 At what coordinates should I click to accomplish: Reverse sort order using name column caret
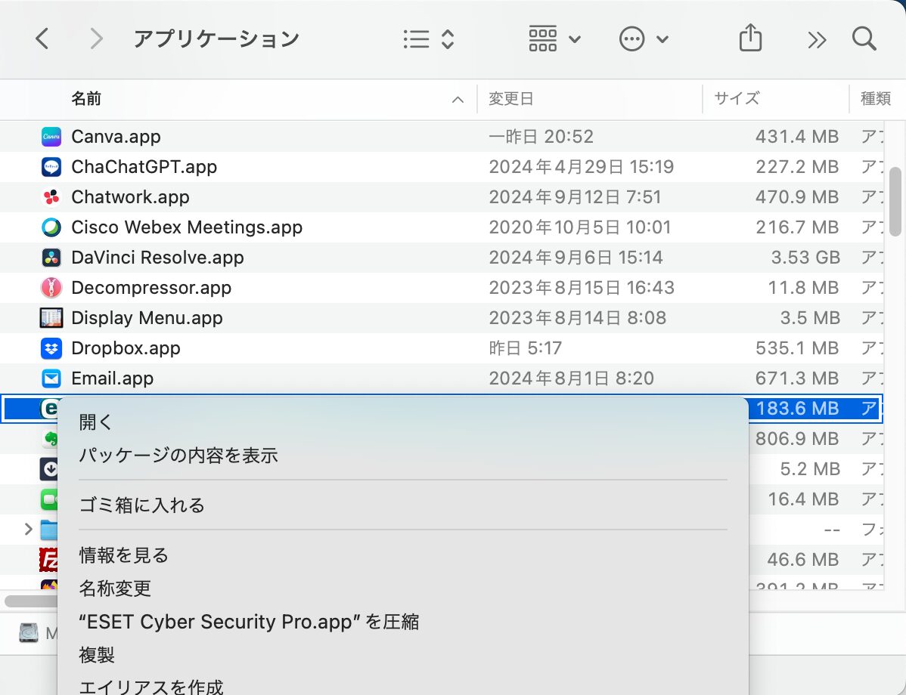pos(458,100)
